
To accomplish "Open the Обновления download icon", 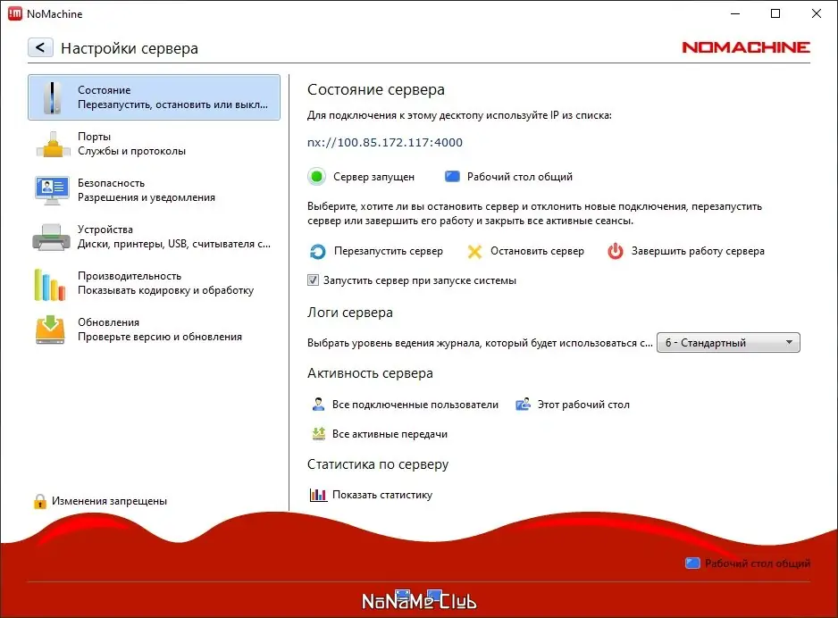I will (50, 330).
